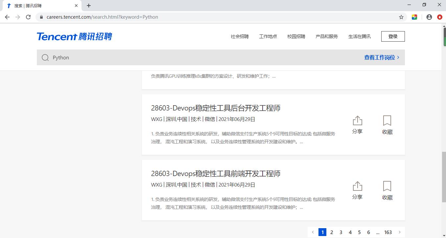Click the pagination ellipsis

click(x=378, y=232)
